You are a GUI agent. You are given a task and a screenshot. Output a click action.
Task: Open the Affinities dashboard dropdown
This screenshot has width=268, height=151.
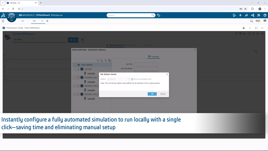57,15
